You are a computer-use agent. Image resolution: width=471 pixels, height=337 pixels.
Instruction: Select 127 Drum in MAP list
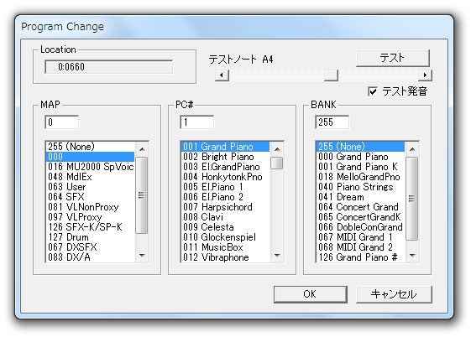point(90,237)
